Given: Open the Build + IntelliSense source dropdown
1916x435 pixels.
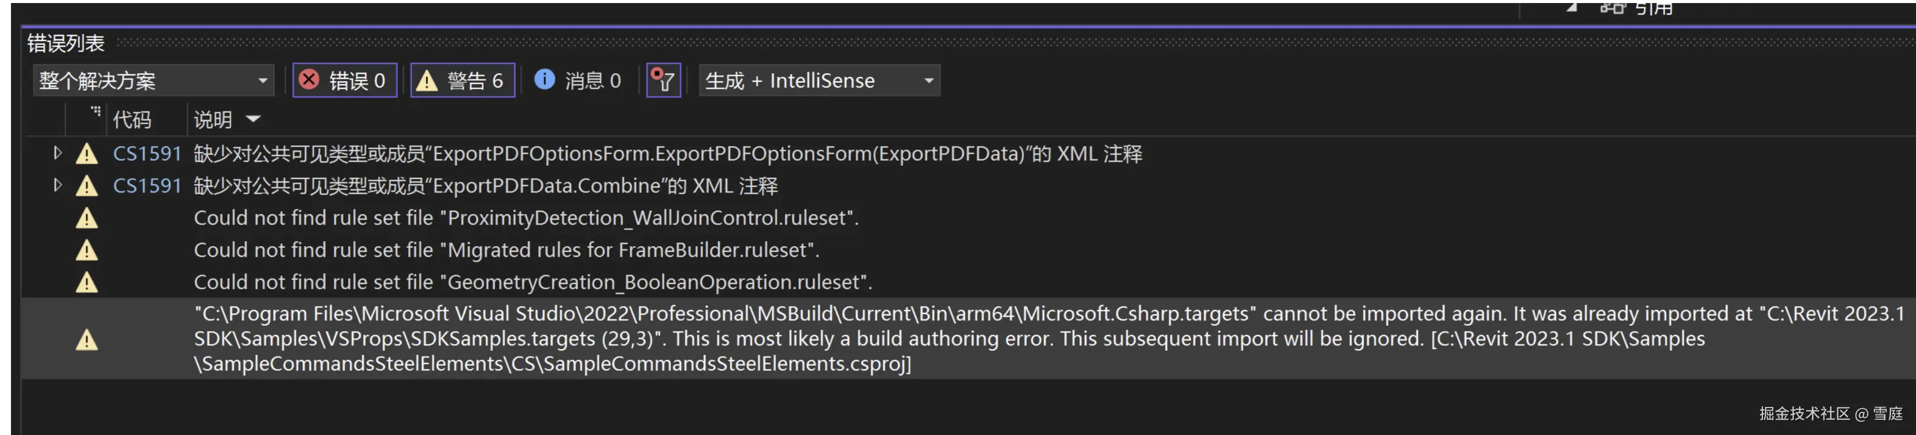Looking at the screenshot, I should tap(819, 80).
